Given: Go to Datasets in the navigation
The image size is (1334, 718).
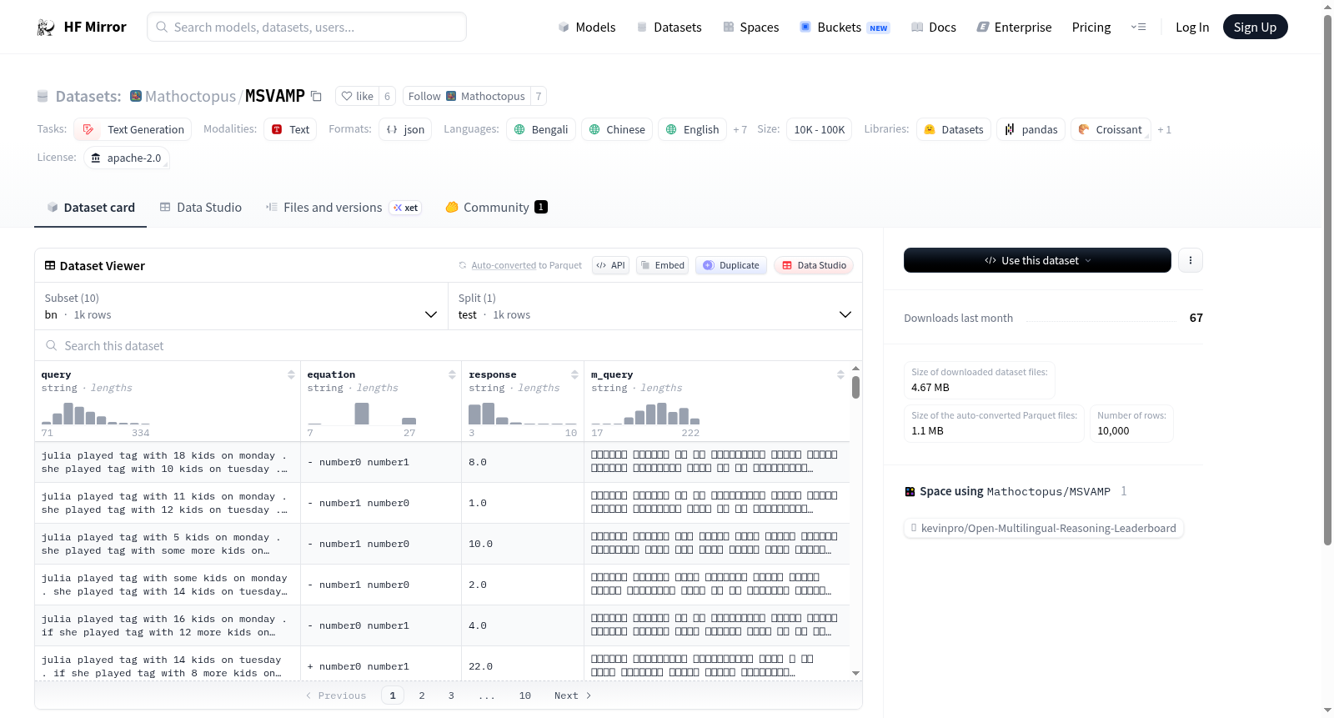Looking at the screenshot, I should tap(669, 28).
